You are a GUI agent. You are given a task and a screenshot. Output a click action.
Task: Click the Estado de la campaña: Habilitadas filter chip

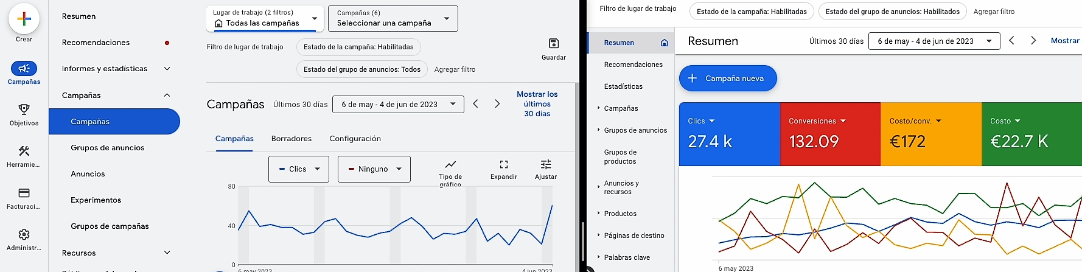358,47
